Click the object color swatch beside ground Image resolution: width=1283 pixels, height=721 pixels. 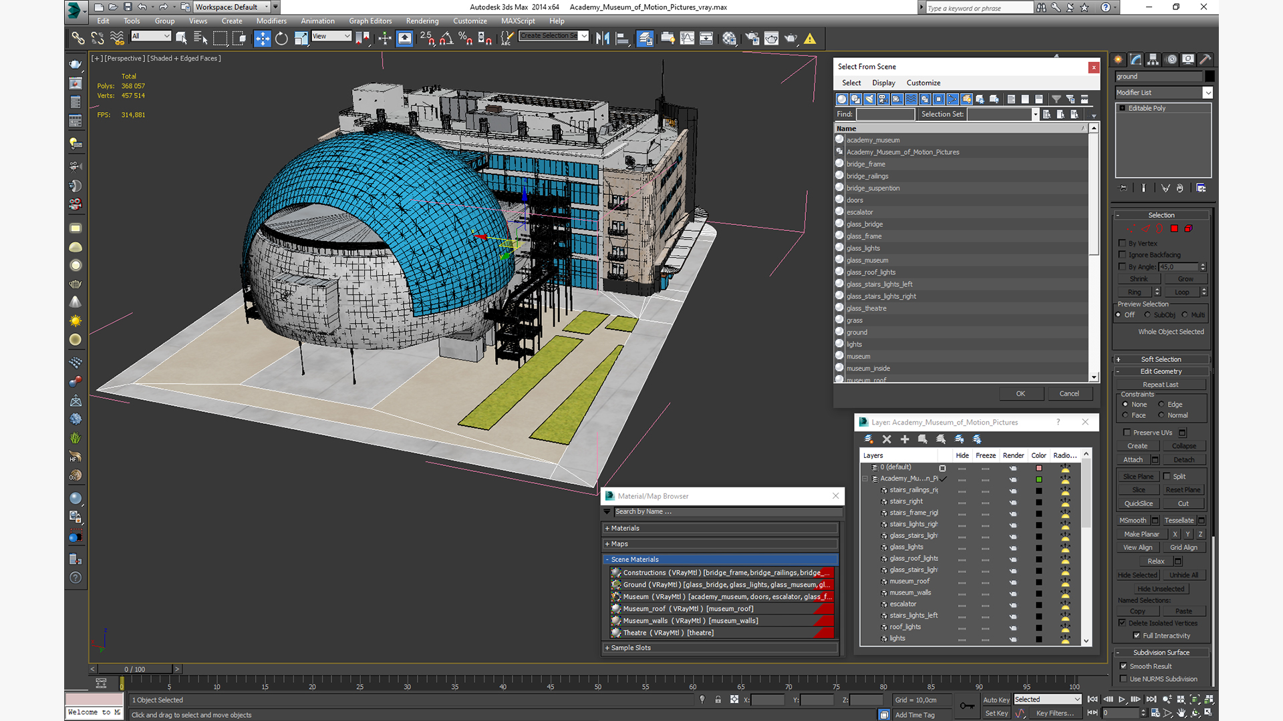pos(1209,77)
